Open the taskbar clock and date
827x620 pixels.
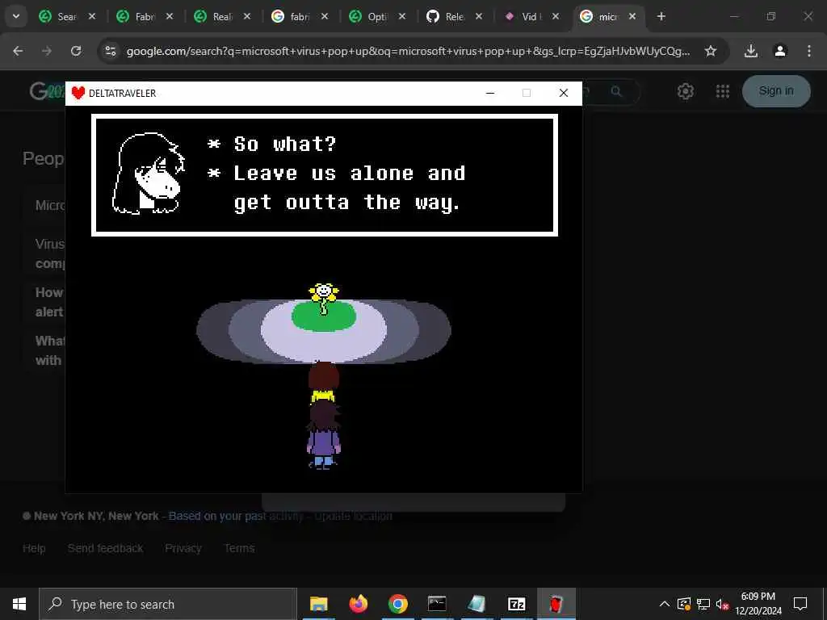(x=758, y=604)
